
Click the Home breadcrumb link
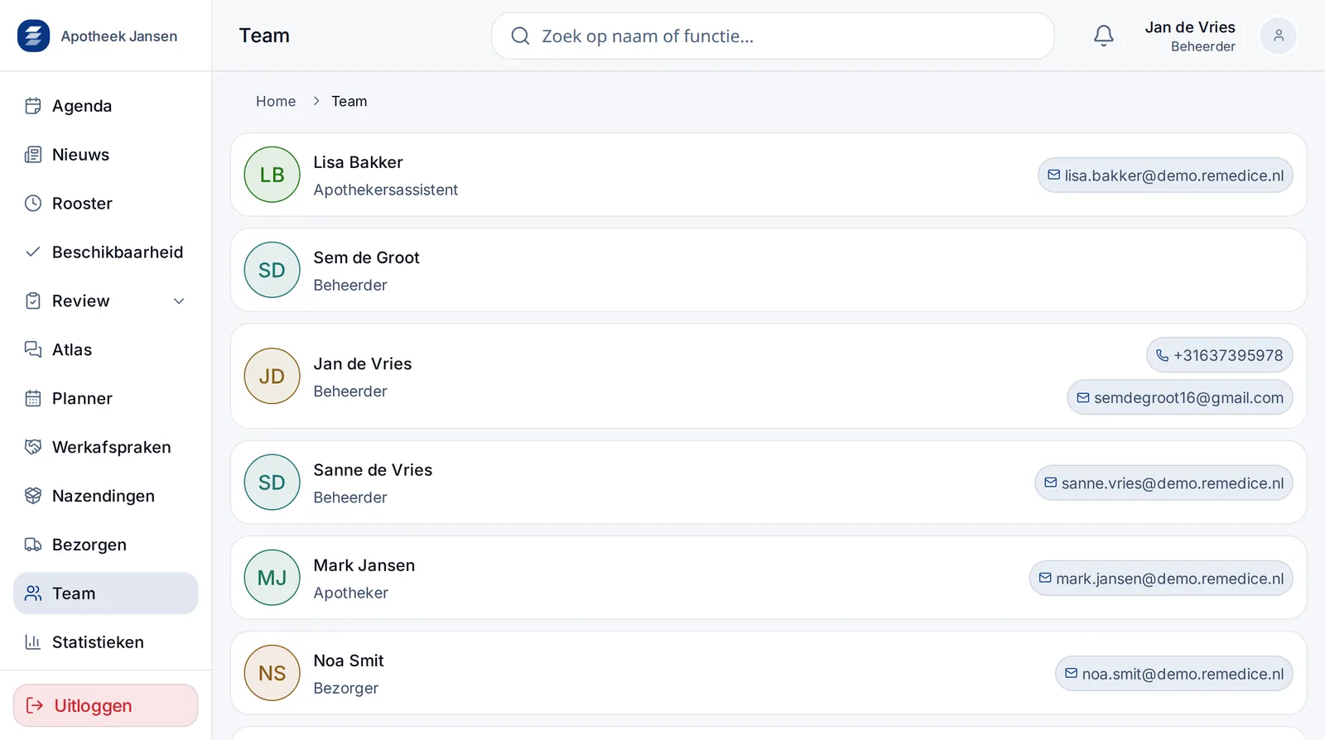[276, 101]
